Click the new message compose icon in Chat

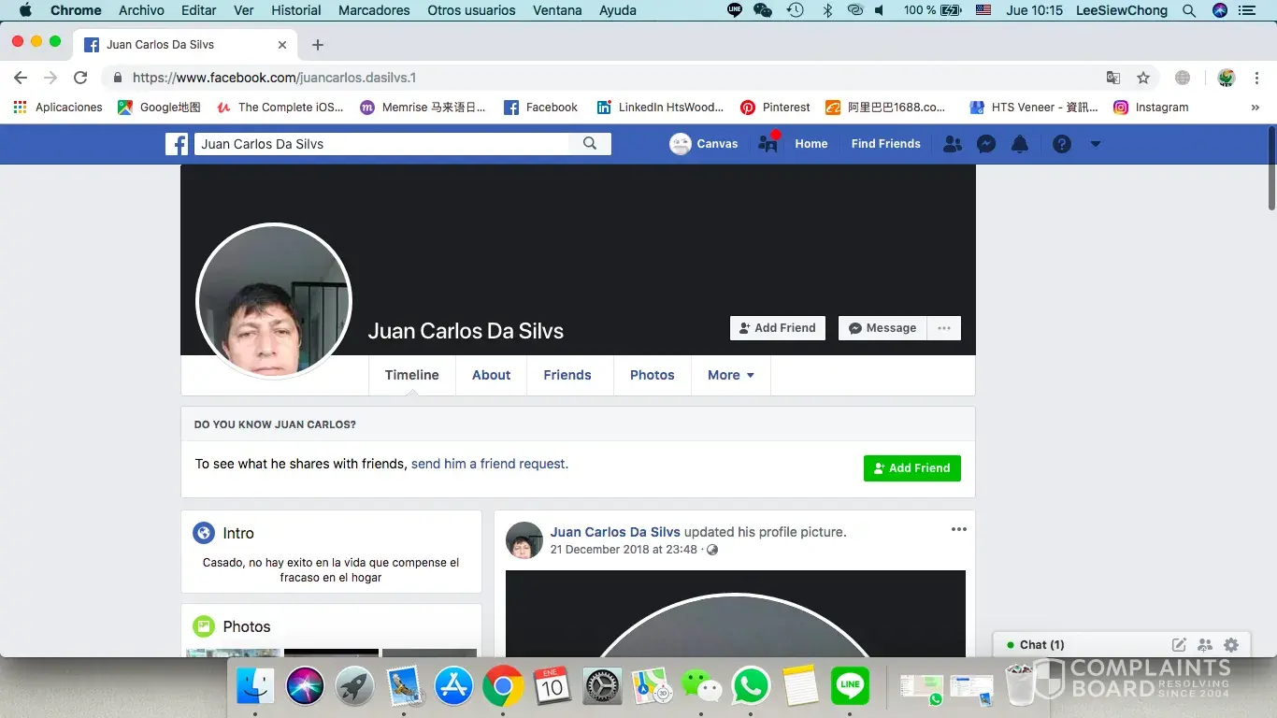tap(1179, 645)
